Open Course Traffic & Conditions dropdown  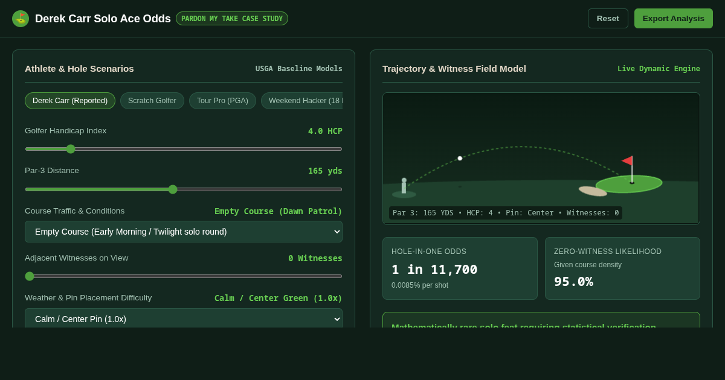(184, 232)
